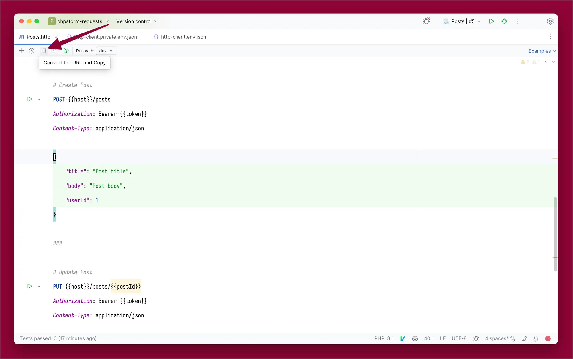Screen dimensions: 573x359
Task: Switch to the http-client.env.json tab
Action: pos(180,37)
